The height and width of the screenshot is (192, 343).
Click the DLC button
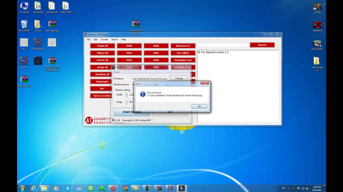point(101,89)
